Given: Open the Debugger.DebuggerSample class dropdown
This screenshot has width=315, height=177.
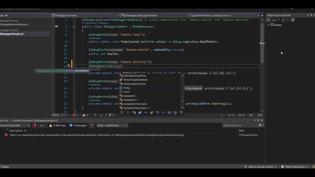Looking at the screenshot, I should tap(156, 15).
